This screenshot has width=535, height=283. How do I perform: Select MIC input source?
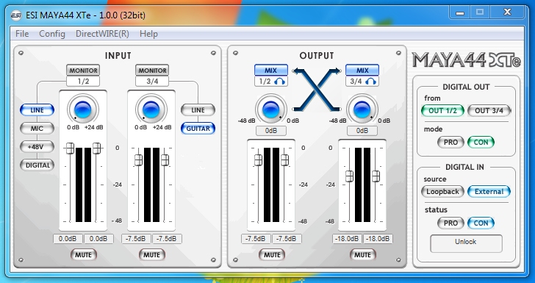click(x=37, y=129)
